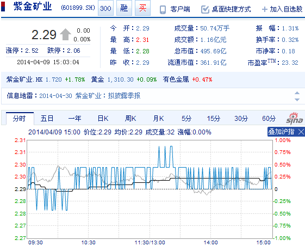
Task: Open 桌面快捷方式 desktop shortcut link
Action: tap(231, 9)
